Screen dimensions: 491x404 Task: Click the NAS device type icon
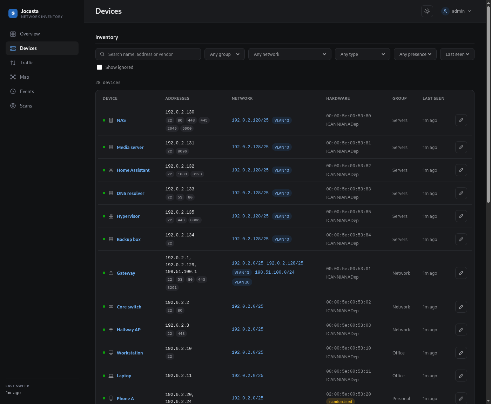tap(111, 120)
